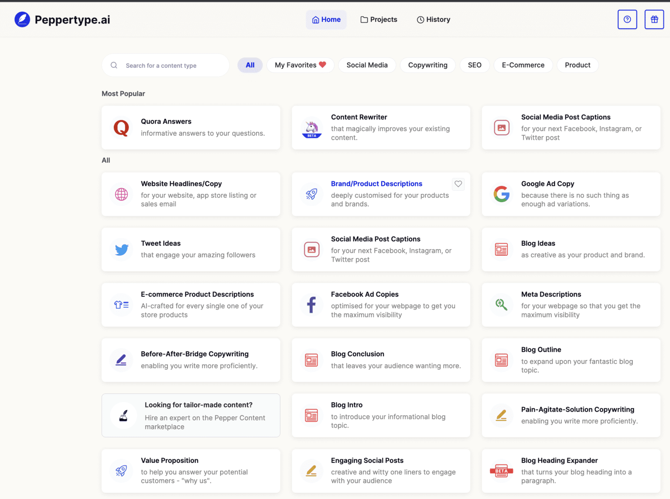Screen dimensions: 670x499
Task: Open the Blog Heading Expander title
Action: [x=559, y=460]
